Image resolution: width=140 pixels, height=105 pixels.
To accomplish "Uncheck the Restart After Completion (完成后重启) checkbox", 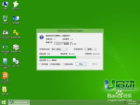I will [x=51, y=64].
